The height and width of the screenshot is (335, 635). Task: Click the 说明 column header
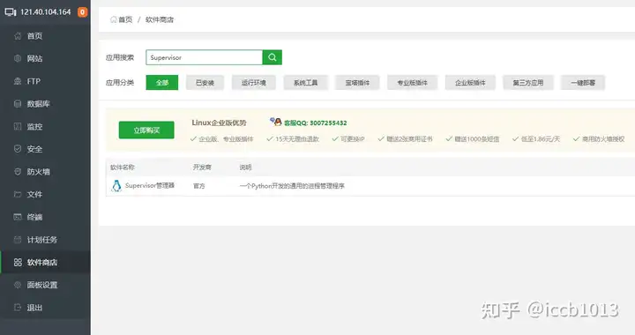click(x=245, y=167)
